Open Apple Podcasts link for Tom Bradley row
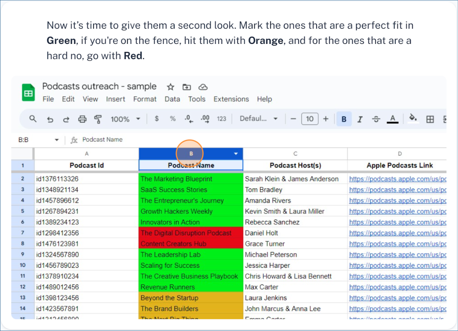 coord(398,190)
